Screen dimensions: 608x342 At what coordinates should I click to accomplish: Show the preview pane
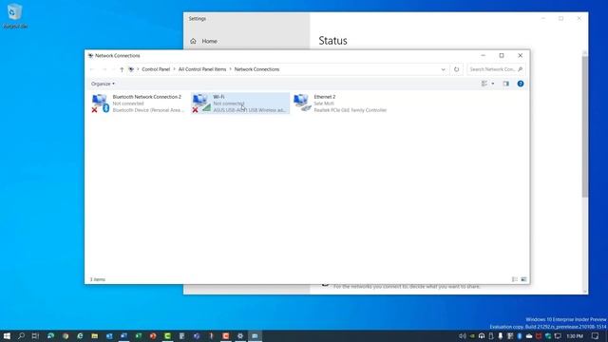(505, 84)
